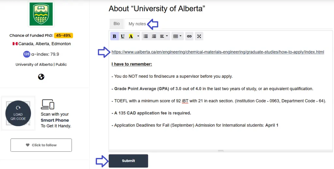The width and height of the screenshot is (334, 169).
Task: Click the editor resize handle bar
Action: [x=221, y=150]
